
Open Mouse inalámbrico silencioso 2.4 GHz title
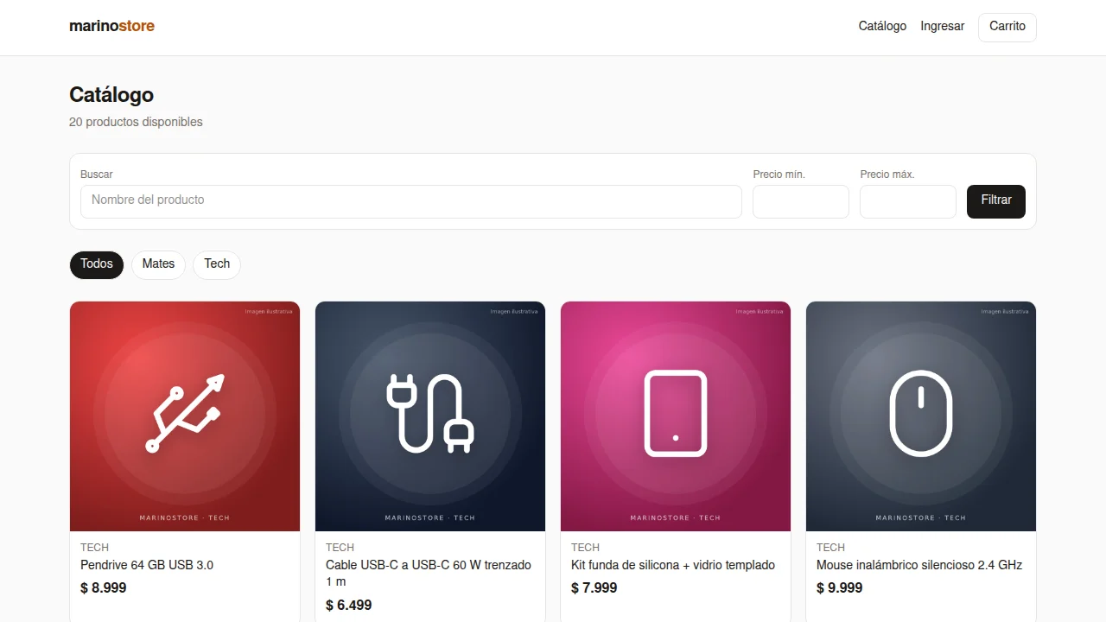(x=919, y=565)
